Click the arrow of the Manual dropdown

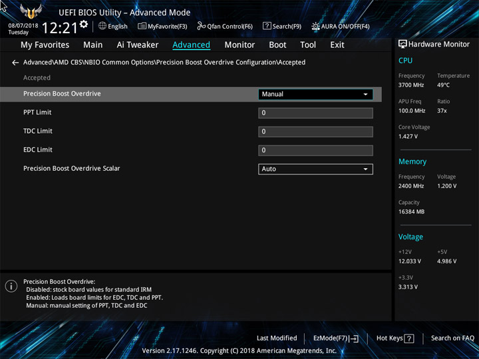[x=365, y=94]
